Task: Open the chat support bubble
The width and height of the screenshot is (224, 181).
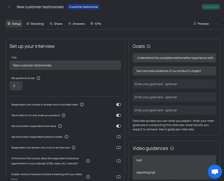Action: (215, 172)
